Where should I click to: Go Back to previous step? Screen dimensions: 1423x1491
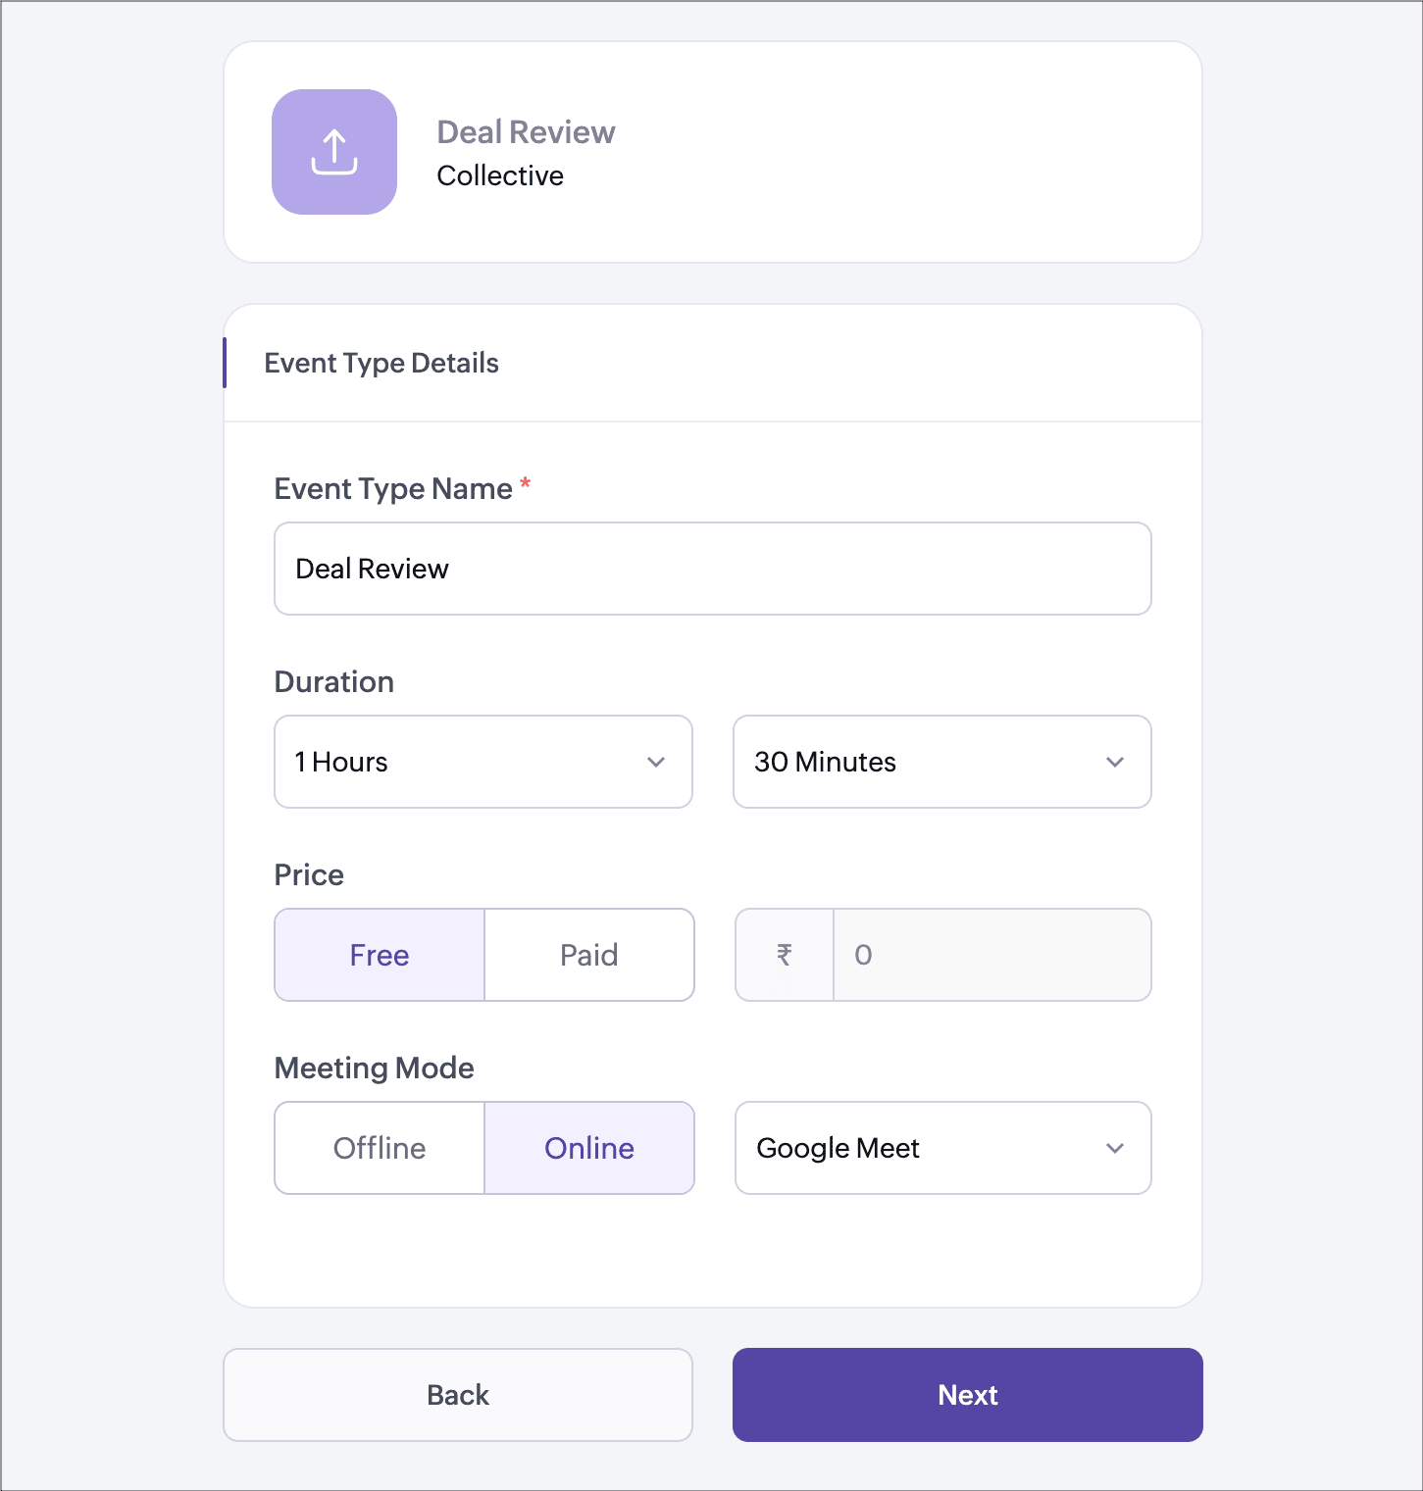click(x=458, y=1395)
